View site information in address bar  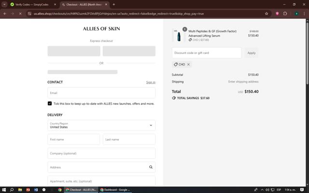29,14
